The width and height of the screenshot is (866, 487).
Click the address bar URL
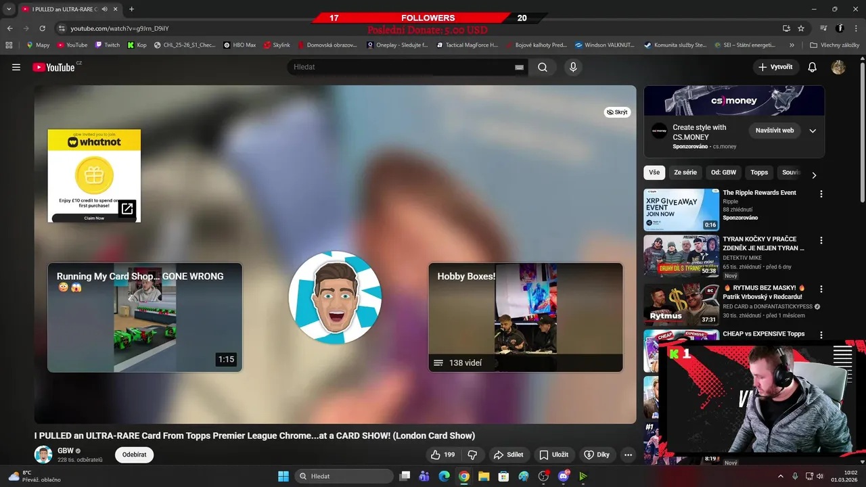[120, 28]
